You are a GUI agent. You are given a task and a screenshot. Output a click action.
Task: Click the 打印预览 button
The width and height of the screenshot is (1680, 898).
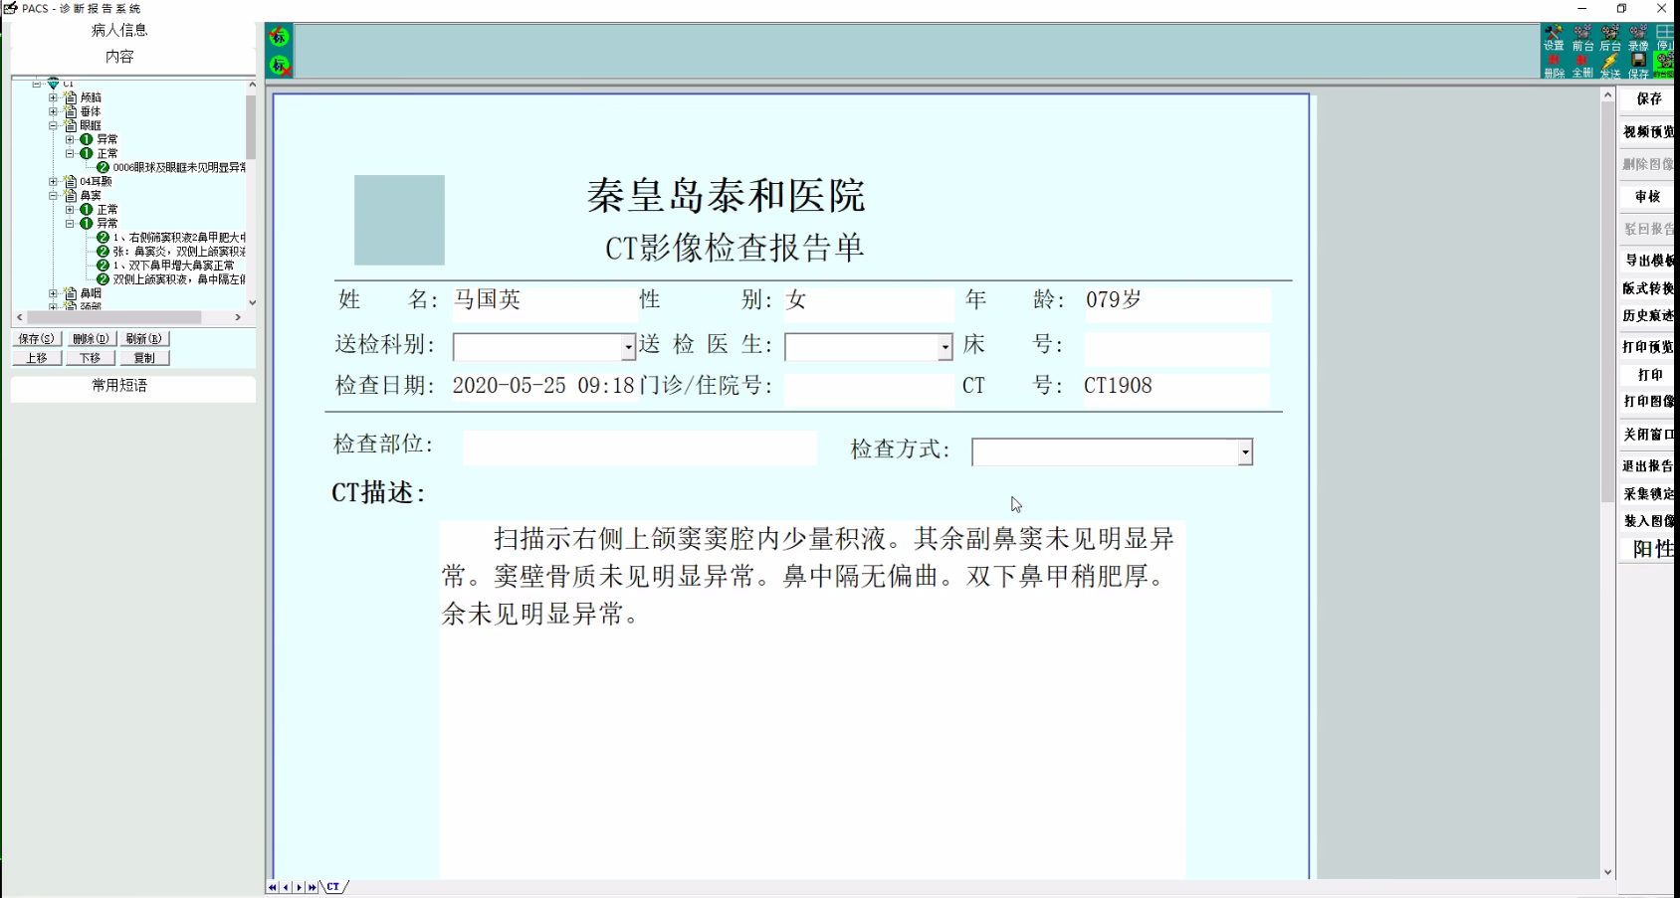pos(1648,348)
